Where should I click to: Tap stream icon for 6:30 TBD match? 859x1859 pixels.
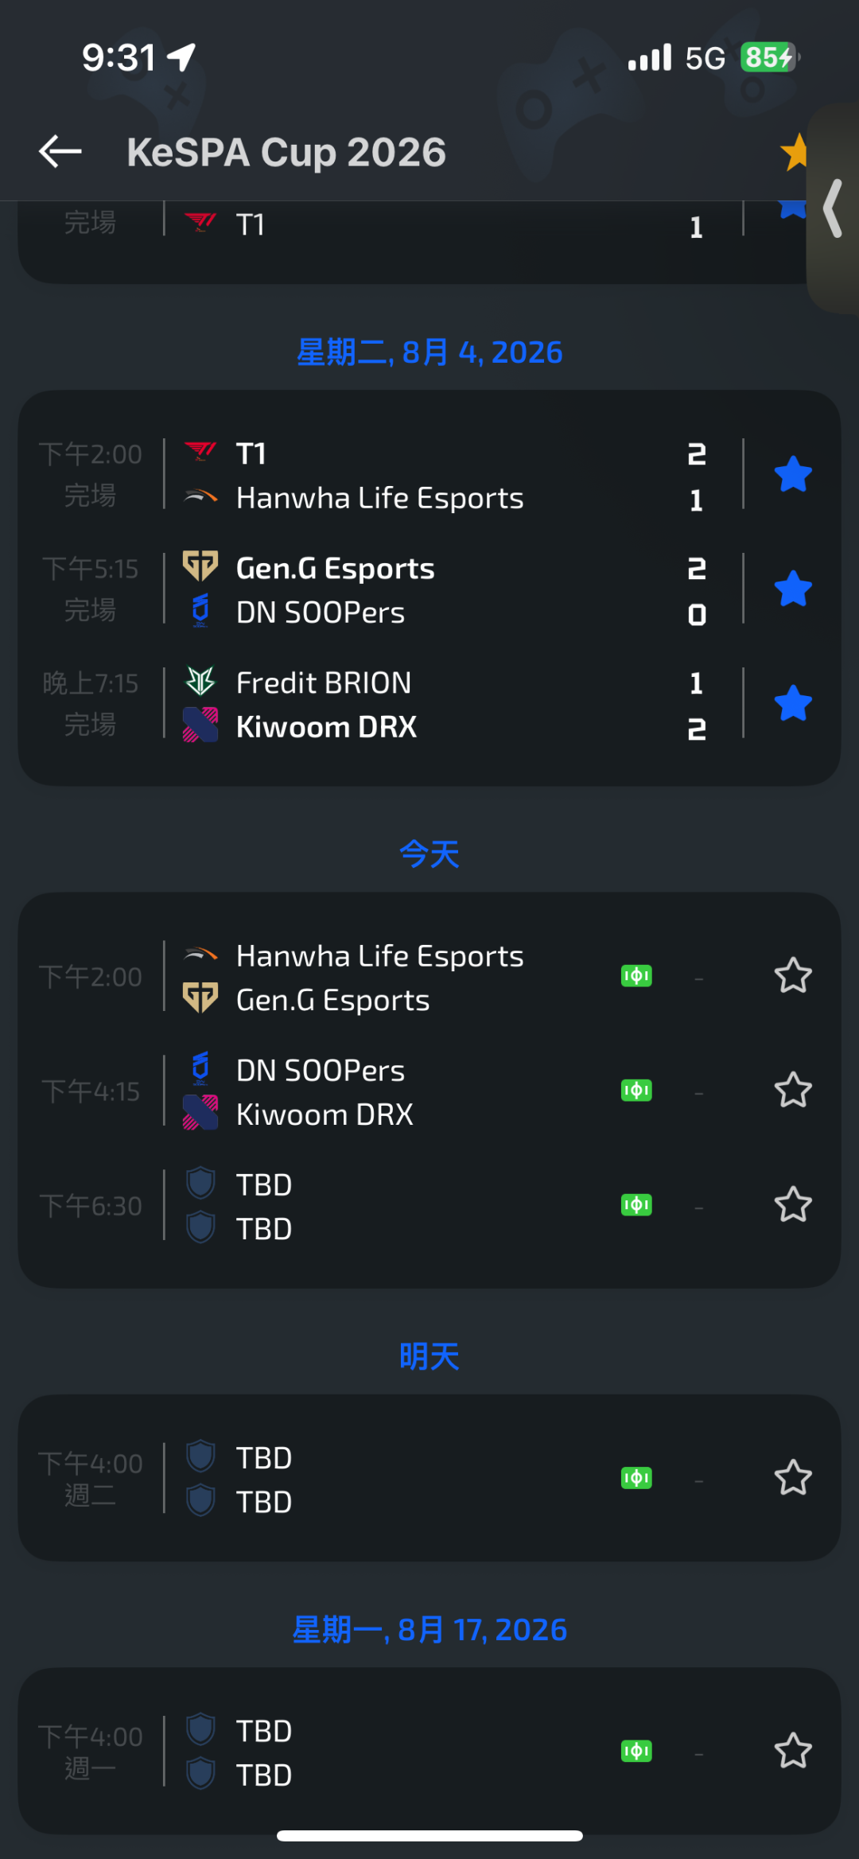(636, 1205)
